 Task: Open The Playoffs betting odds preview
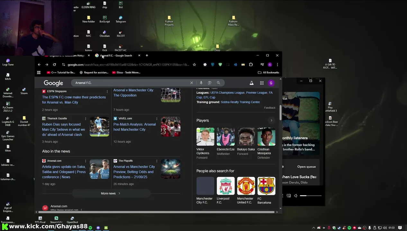click(134, 172)
